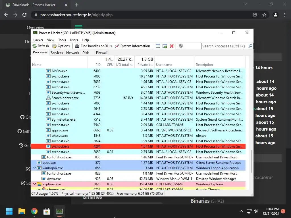291x218 pixels.
Task: Click find window and thread icon
Action: [165, 46]
